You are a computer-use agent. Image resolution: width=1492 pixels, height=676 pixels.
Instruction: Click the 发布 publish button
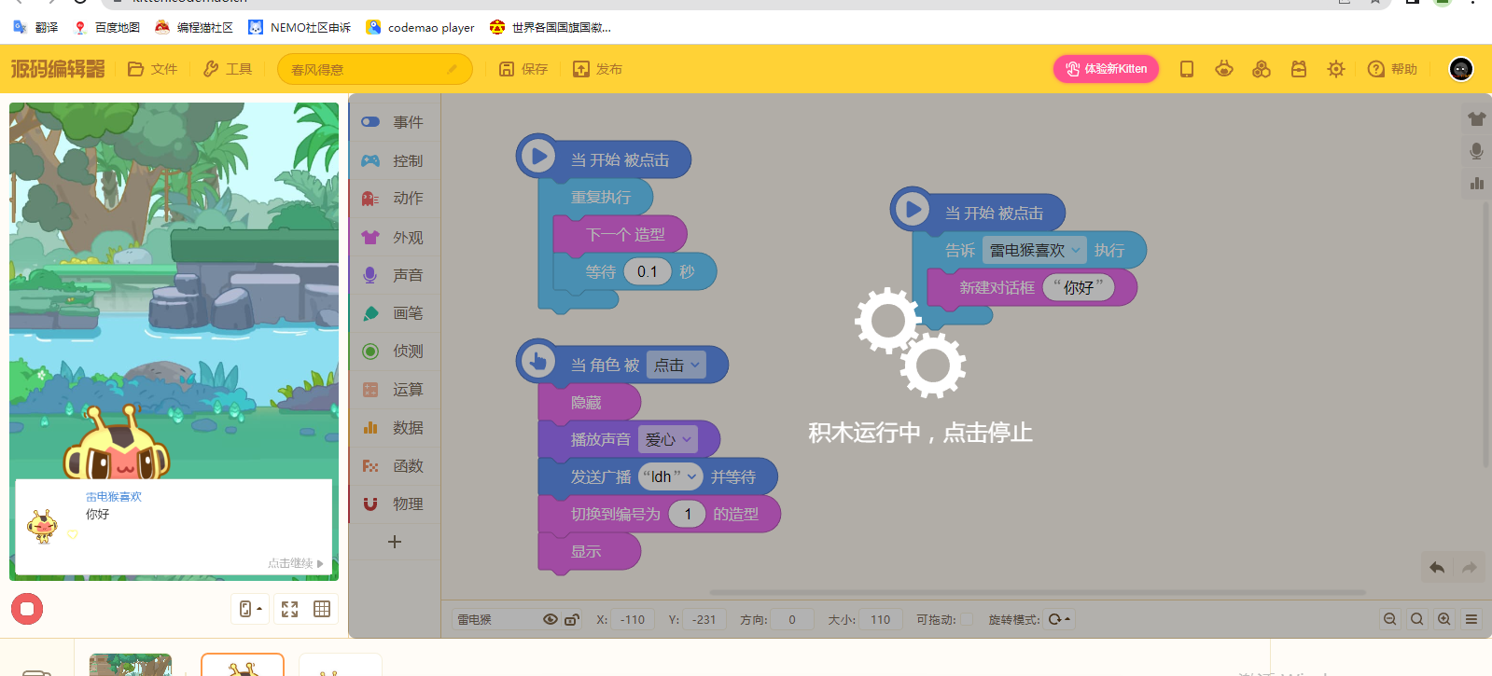click(x=597, y=69)
